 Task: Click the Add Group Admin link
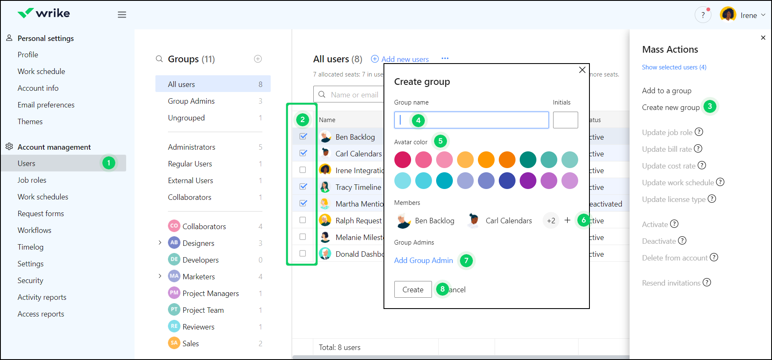click(423, 260)
